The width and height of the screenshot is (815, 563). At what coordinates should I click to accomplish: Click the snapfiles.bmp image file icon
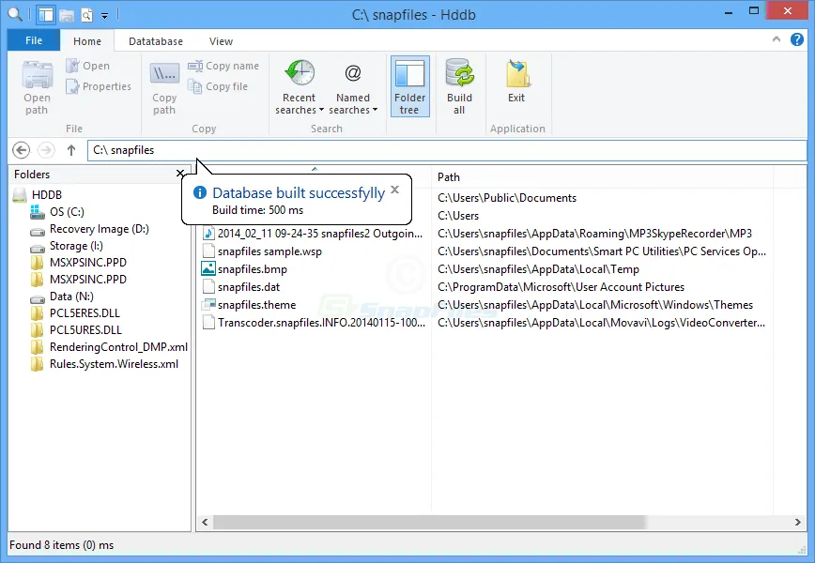point(208,269)
